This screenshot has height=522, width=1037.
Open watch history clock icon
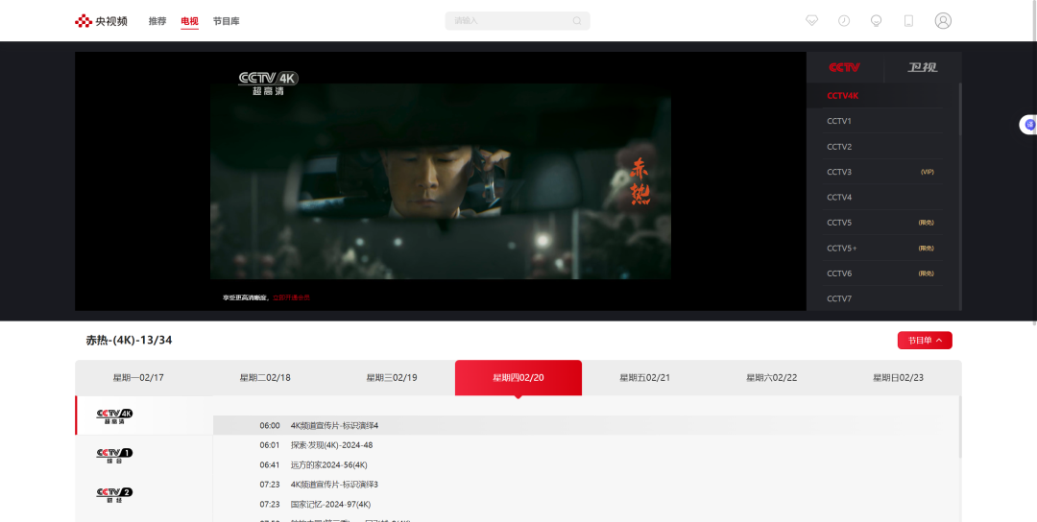844,20
